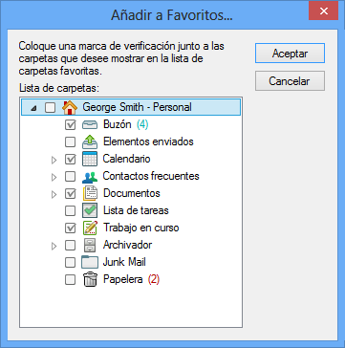
Task: Click the Buzón inbox tray icon
Action: [90, 124]
